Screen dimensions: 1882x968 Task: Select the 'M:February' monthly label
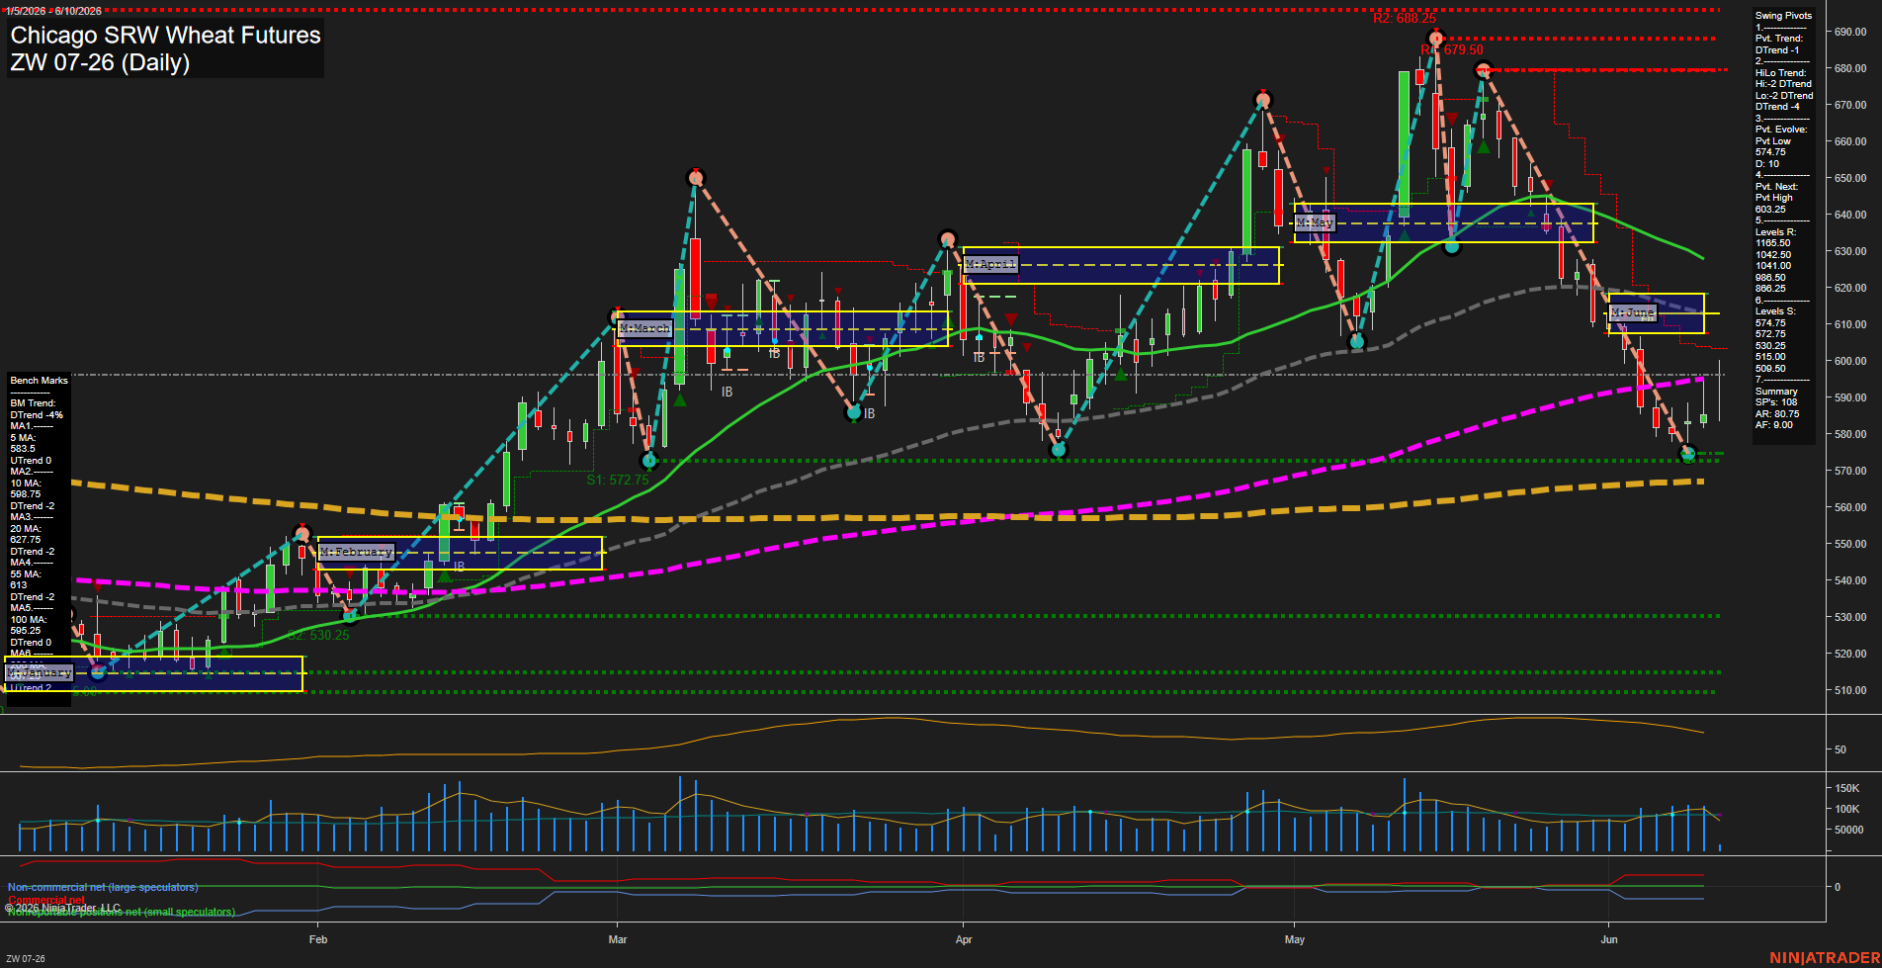click(356, 552)
